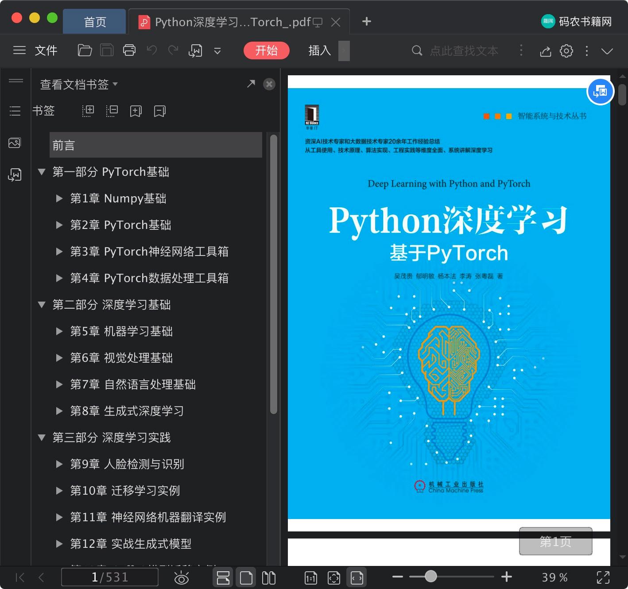Toggle eye protection mode icon

coord(182,578)
